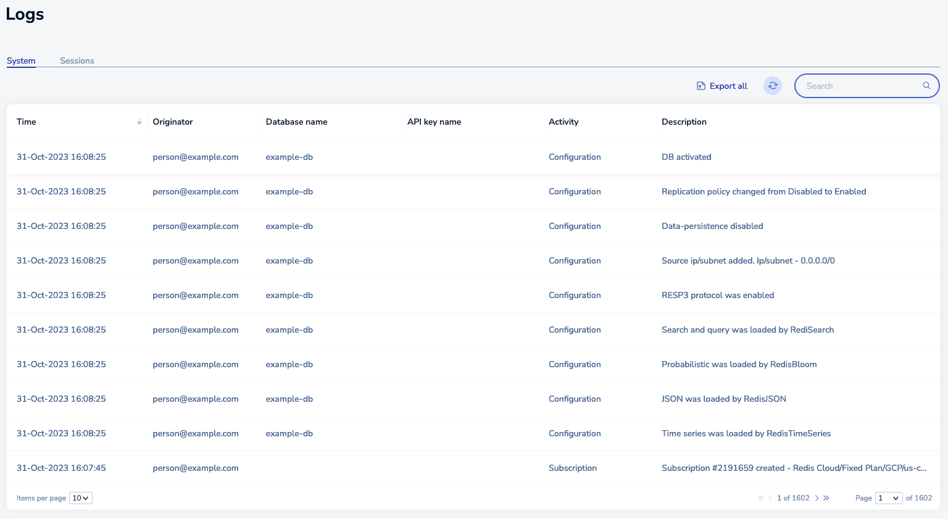Open the Items per page dropdown
Viewport: 948px width, 519px height.
pos(80,497)
